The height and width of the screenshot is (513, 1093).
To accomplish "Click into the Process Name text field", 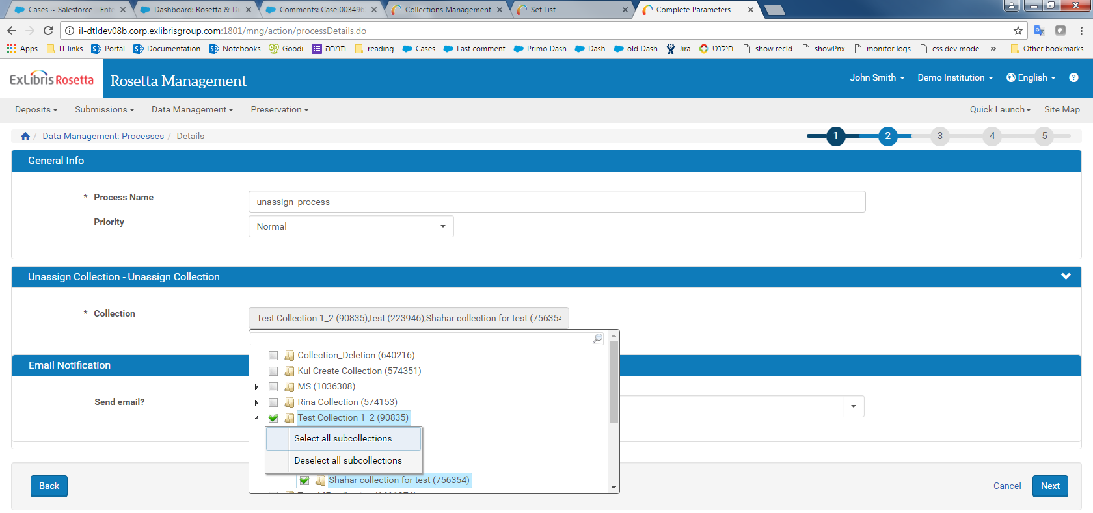I will (556, 202).
